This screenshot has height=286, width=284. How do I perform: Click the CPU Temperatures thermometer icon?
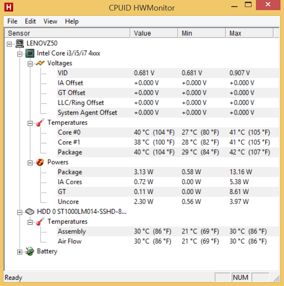tap(40, 123)
